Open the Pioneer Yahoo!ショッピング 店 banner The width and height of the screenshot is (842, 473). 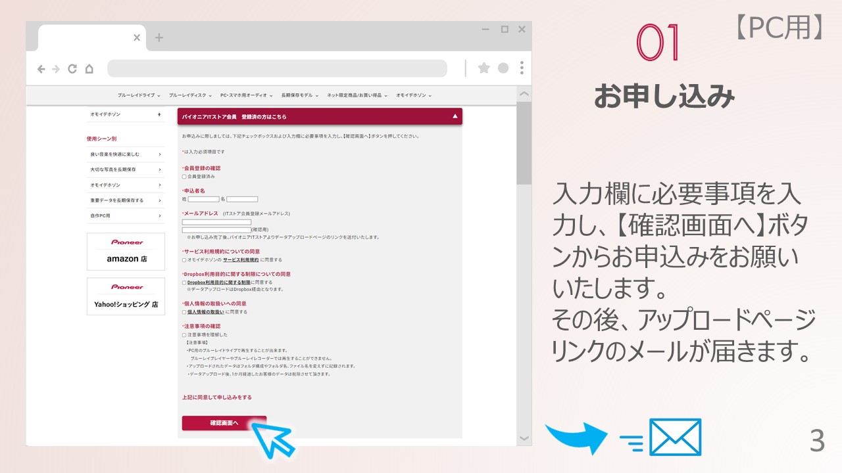click(x=126, y=296)
